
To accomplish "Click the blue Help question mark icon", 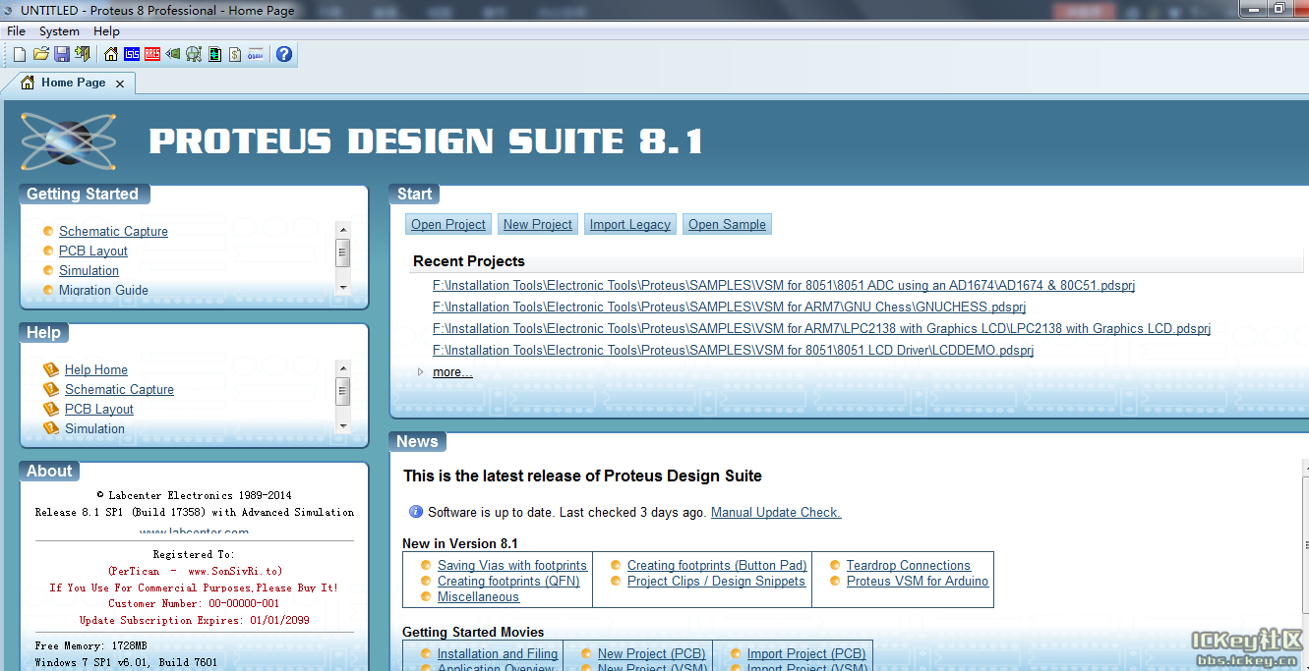I will click(284, 54).
